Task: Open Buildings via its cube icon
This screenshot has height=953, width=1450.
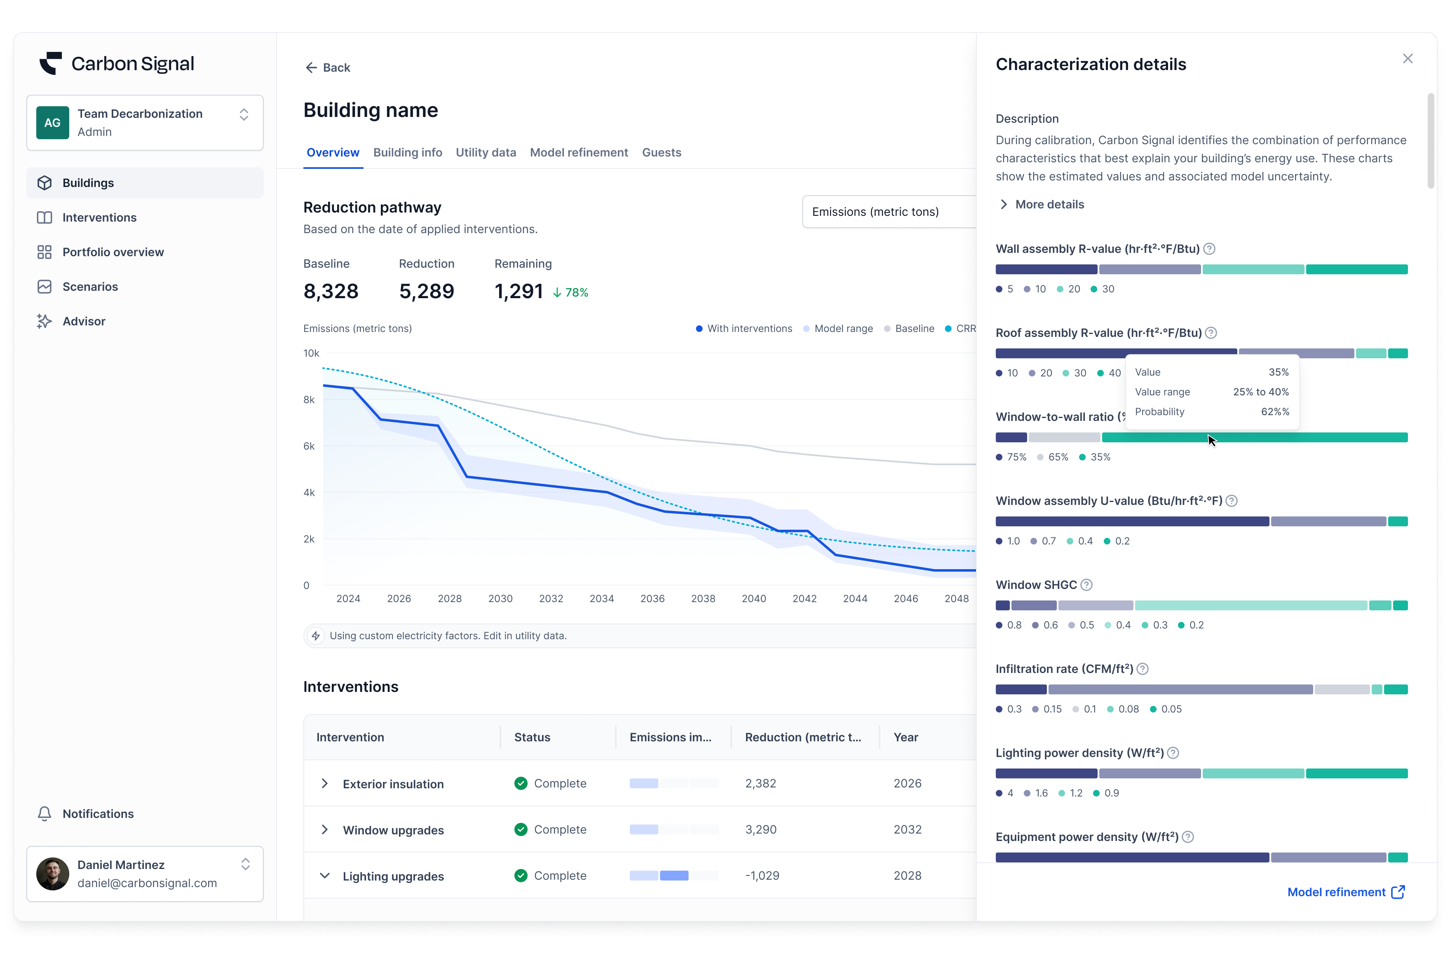Action: click(45, 183)
